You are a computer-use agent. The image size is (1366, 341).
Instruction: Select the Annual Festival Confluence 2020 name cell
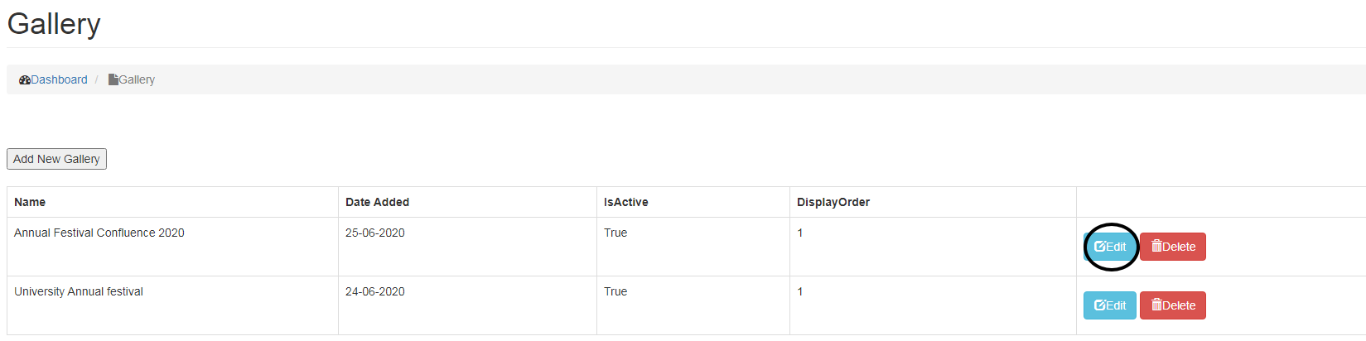[x=99, y=233]
